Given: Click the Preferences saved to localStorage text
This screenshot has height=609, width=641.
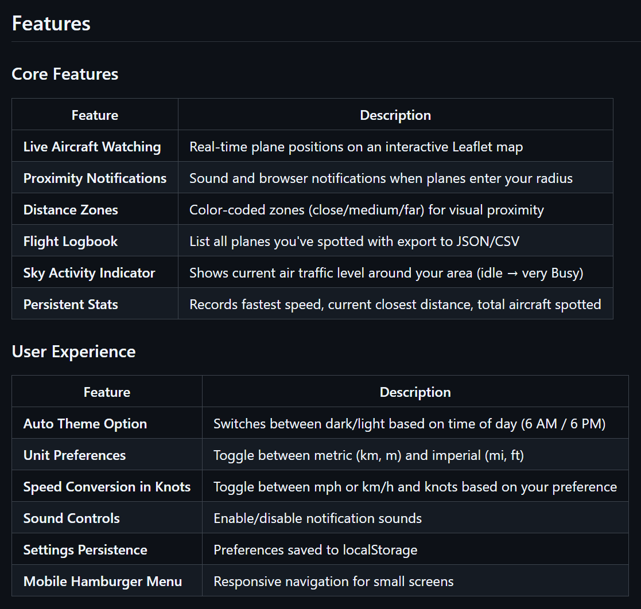Looking at the screenshot, I should point(315,550).
